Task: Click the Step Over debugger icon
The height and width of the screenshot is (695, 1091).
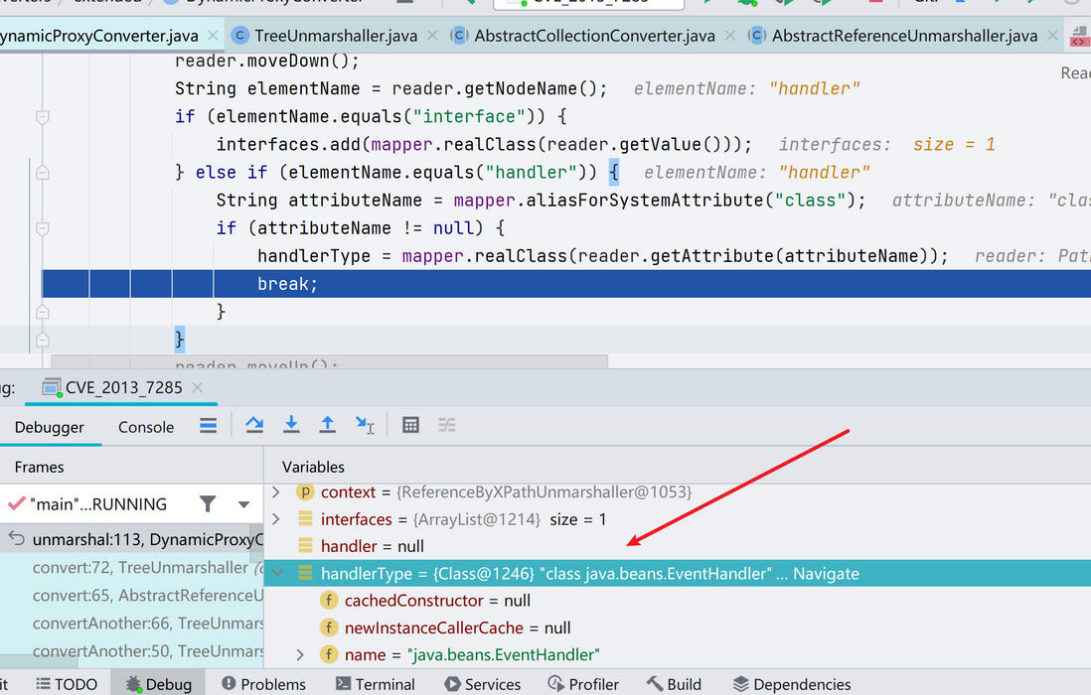Action: 254,425
